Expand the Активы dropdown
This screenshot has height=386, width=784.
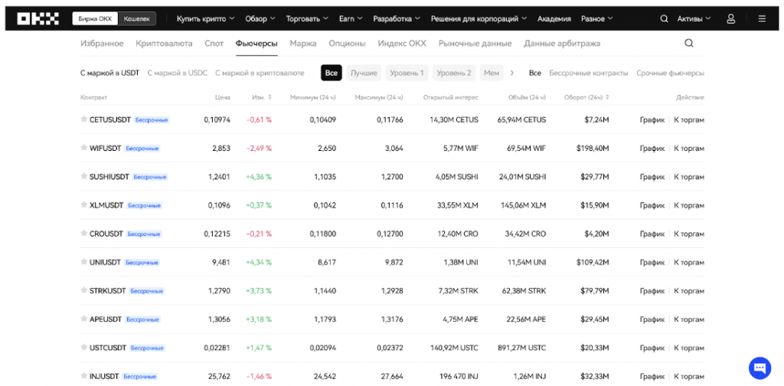tap(694, 18)
